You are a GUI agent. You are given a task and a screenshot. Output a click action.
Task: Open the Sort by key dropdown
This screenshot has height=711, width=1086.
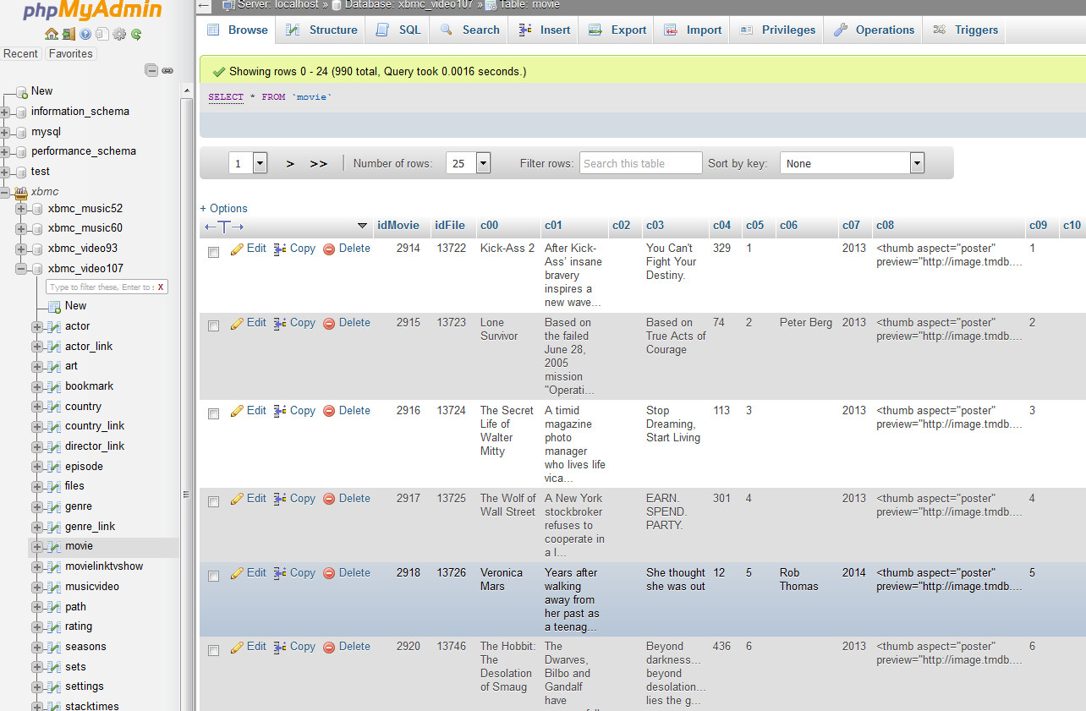pos(853,163)
